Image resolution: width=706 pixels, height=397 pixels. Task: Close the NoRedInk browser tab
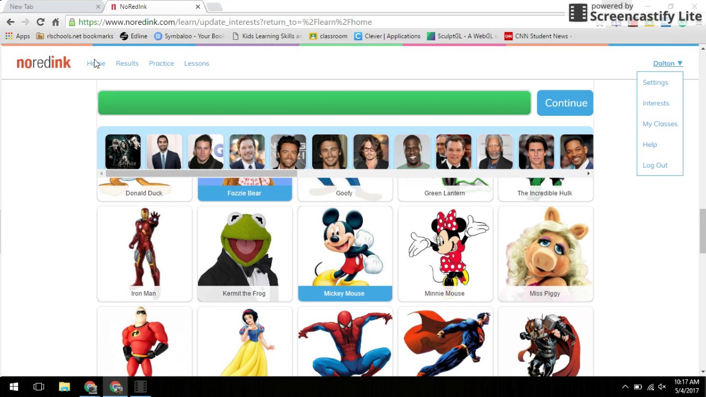197,7
